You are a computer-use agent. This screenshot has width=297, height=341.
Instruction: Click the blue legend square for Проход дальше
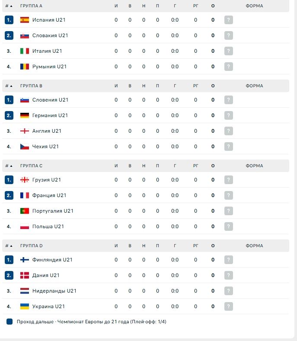point(10,322)
